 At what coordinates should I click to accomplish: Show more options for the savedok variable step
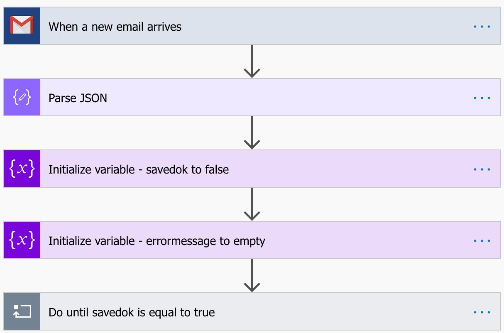coord(482,169)
